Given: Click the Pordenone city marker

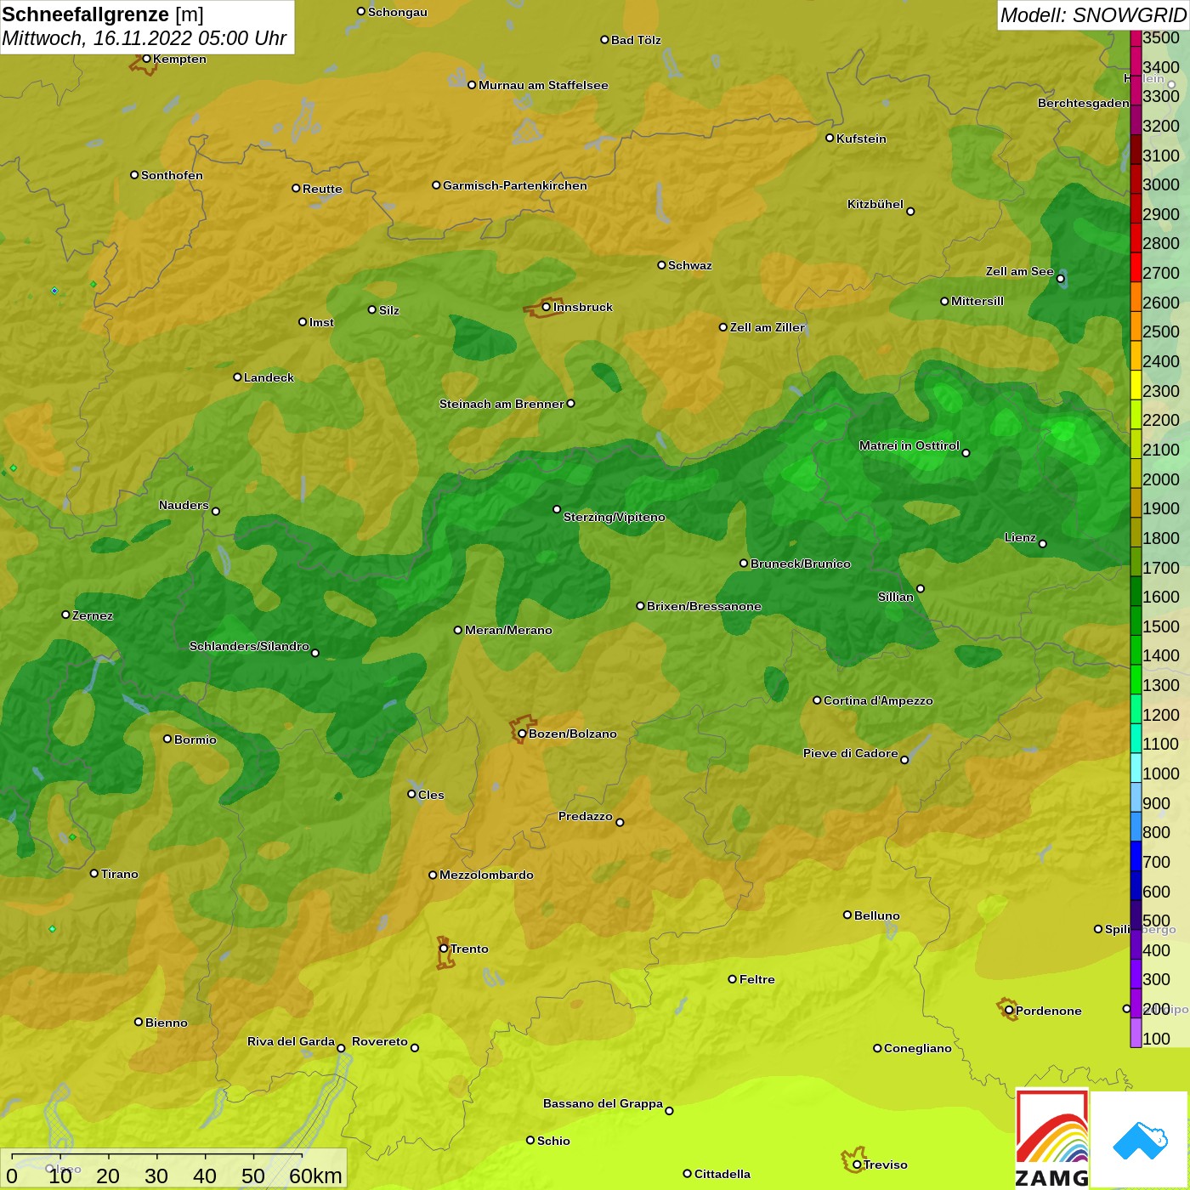Looking at the screenshot, I should (1009, 1011).
